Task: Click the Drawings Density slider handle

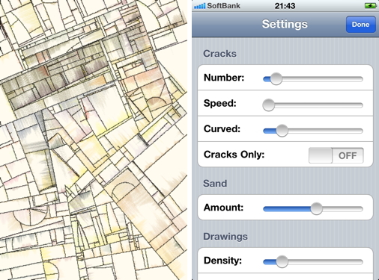Action: click(x=282, y=261)
